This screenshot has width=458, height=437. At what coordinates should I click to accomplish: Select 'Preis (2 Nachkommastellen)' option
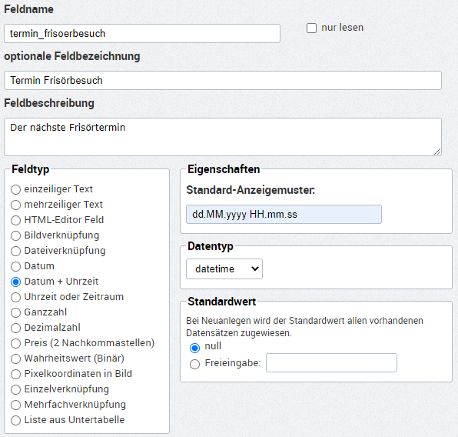tap(15, 343)
